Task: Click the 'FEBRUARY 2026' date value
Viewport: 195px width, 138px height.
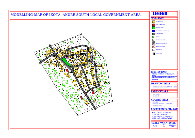Action: click(x=173, y=126)
